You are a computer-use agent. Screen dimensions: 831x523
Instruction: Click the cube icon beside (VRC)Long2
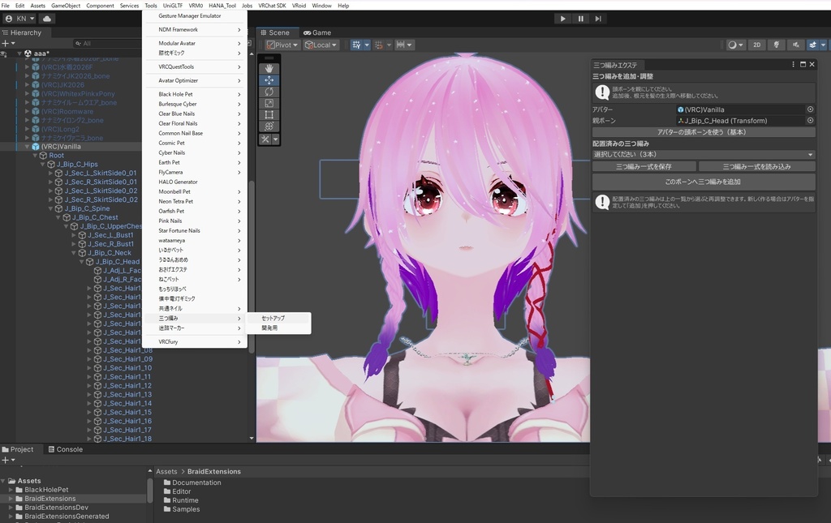pos(36,129)
